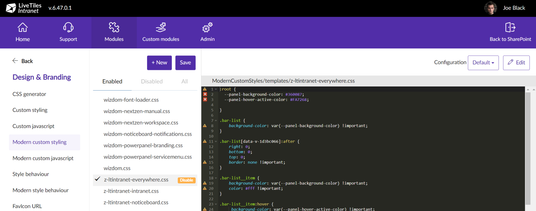Click the Design & Branding heading
This screenshot has height=211, width=536.
point(42,77)
